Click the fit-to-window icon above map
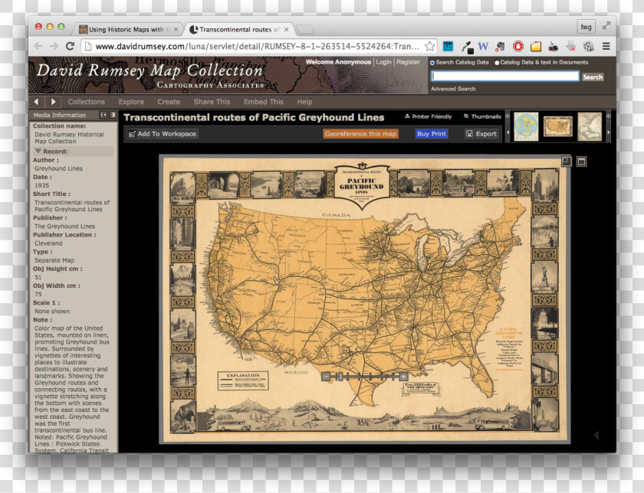The height and width of the screenshot is (493, 644). coord(567,162)
